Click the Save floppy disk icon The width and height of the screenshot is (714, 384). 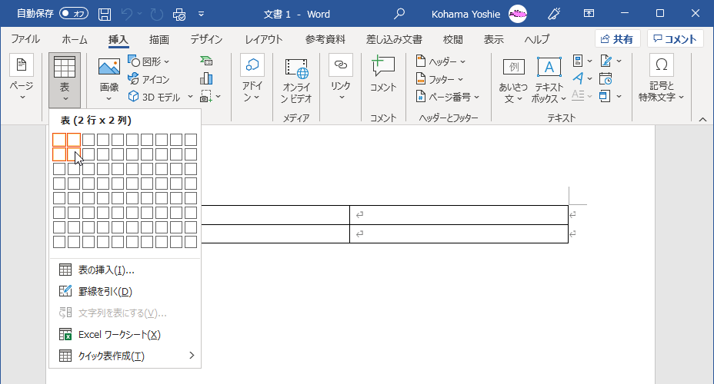105,14
